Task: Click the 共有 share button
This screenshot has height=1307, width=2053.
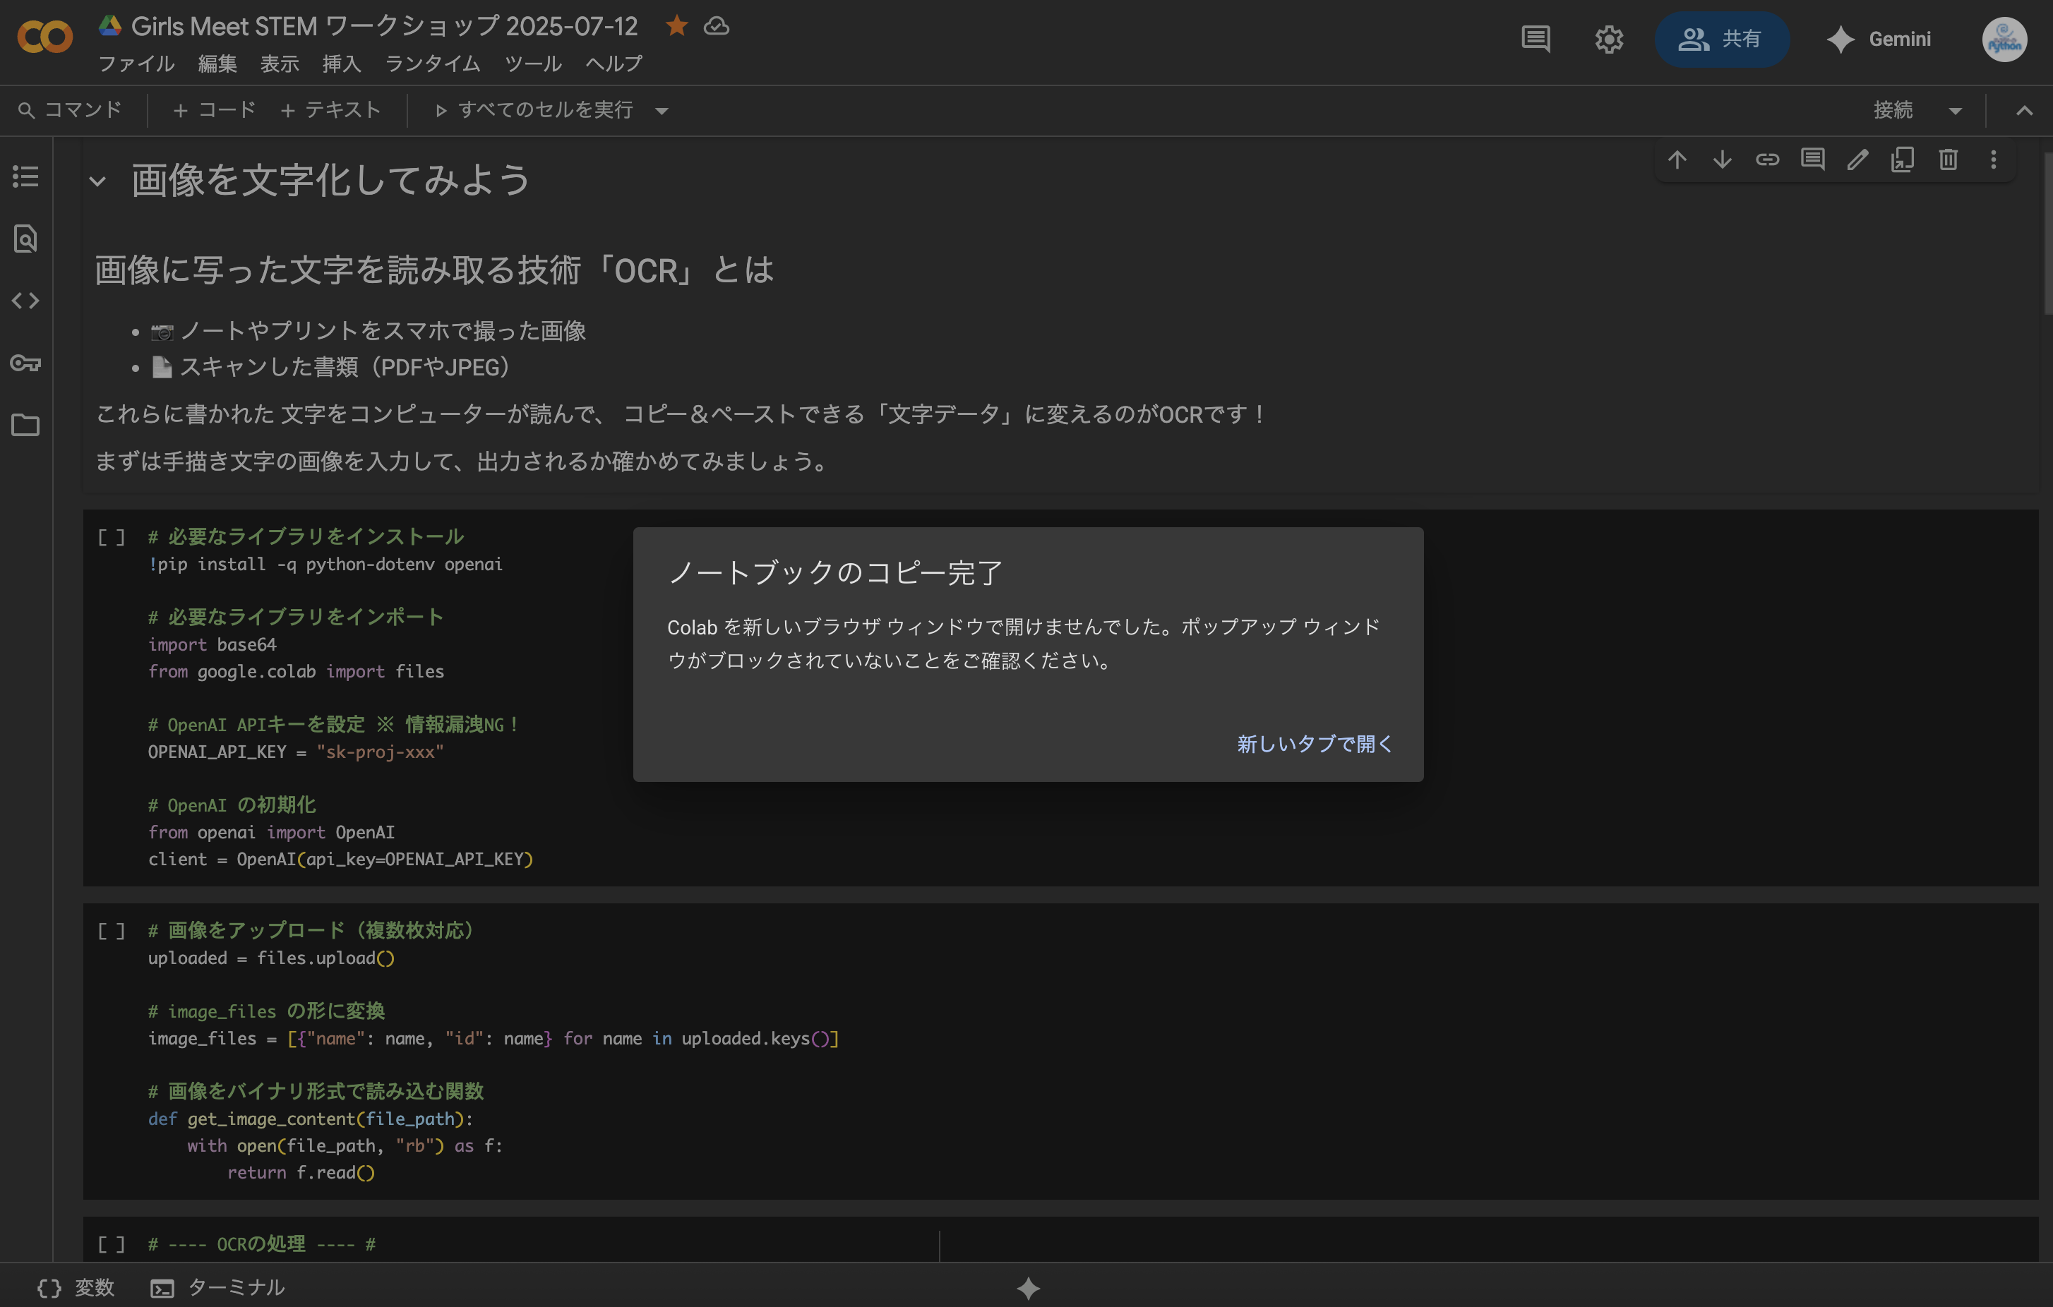Action: point(1720,40)
